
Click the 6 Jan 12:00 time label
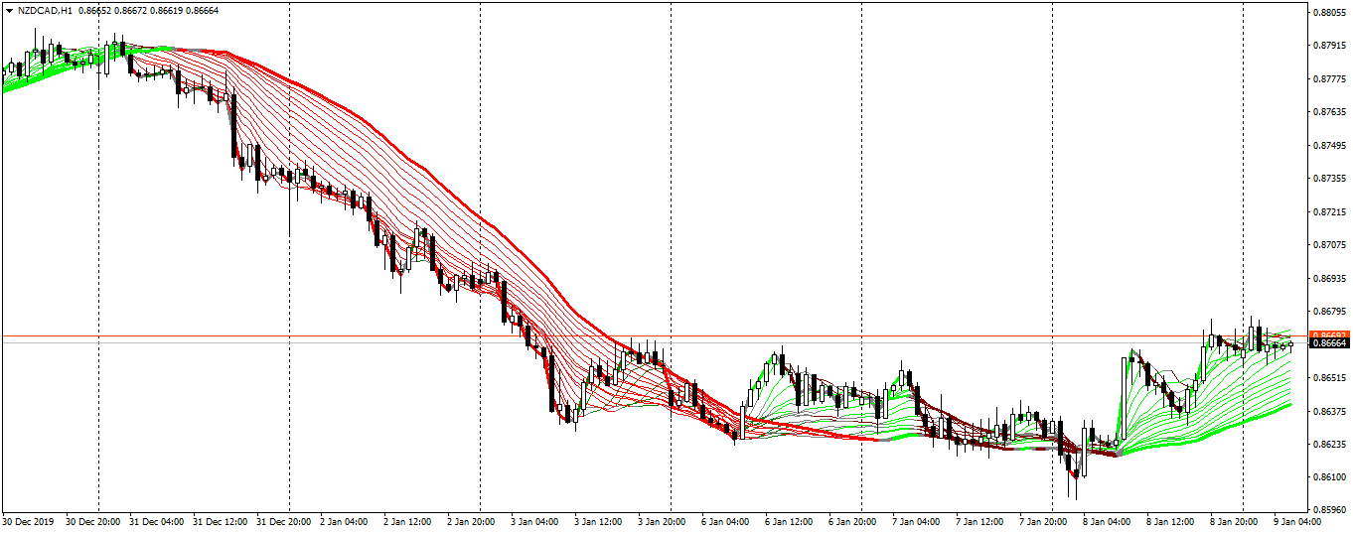pyautogui.click(x=790, y=520)
